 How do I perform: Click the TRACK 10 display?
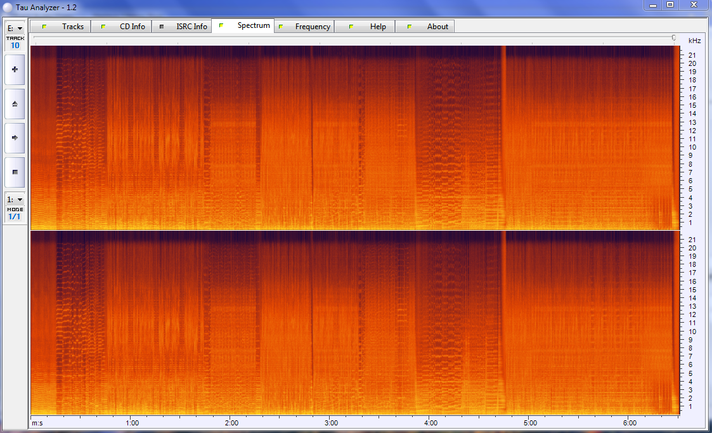click(14, 42)
